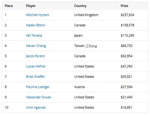The image size is (150, 115).
Task: Open the Brett Shaffer link
Action: 36,77
